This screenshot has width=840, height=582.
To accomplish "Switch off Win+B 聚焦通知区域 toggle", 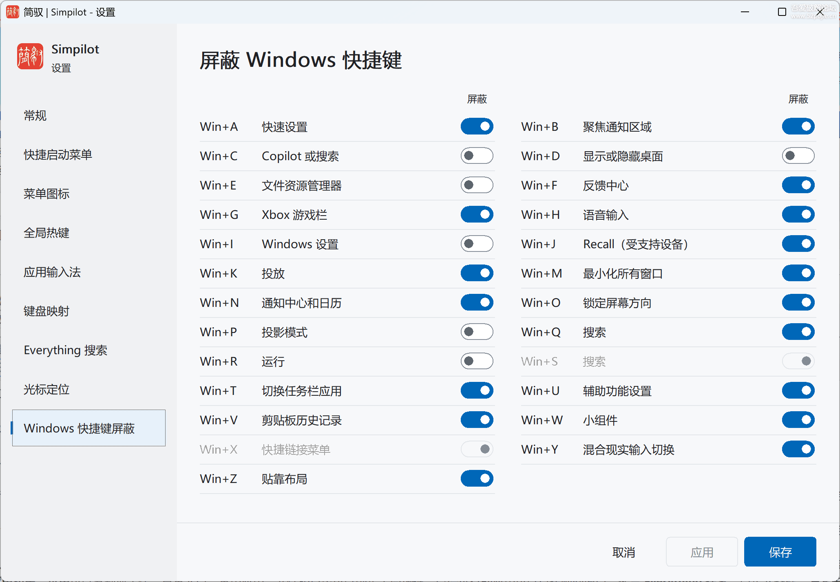I will pos(798,126).
